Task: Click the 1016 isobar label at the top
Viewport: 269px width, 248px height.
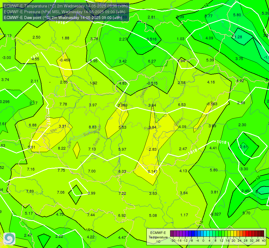Action: pyautogui.click(x=60, y=22)
